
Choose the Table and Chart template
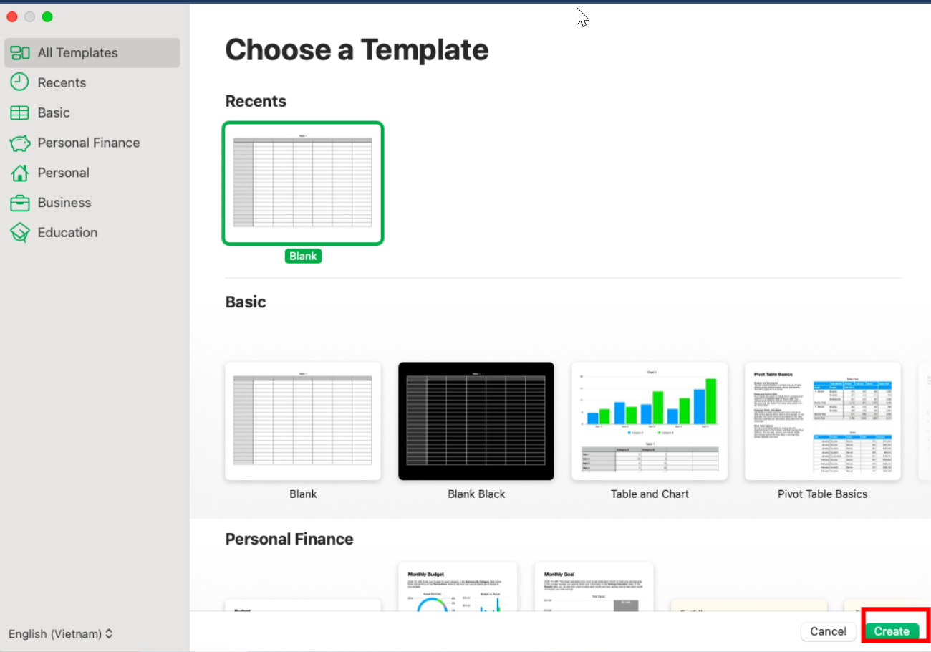(649, 421)
